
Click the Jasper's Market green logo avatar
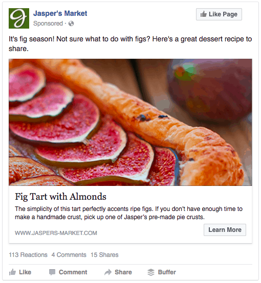coord(19,18)
